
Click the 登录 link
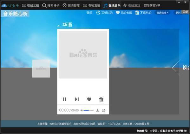(x=89, y=13)
